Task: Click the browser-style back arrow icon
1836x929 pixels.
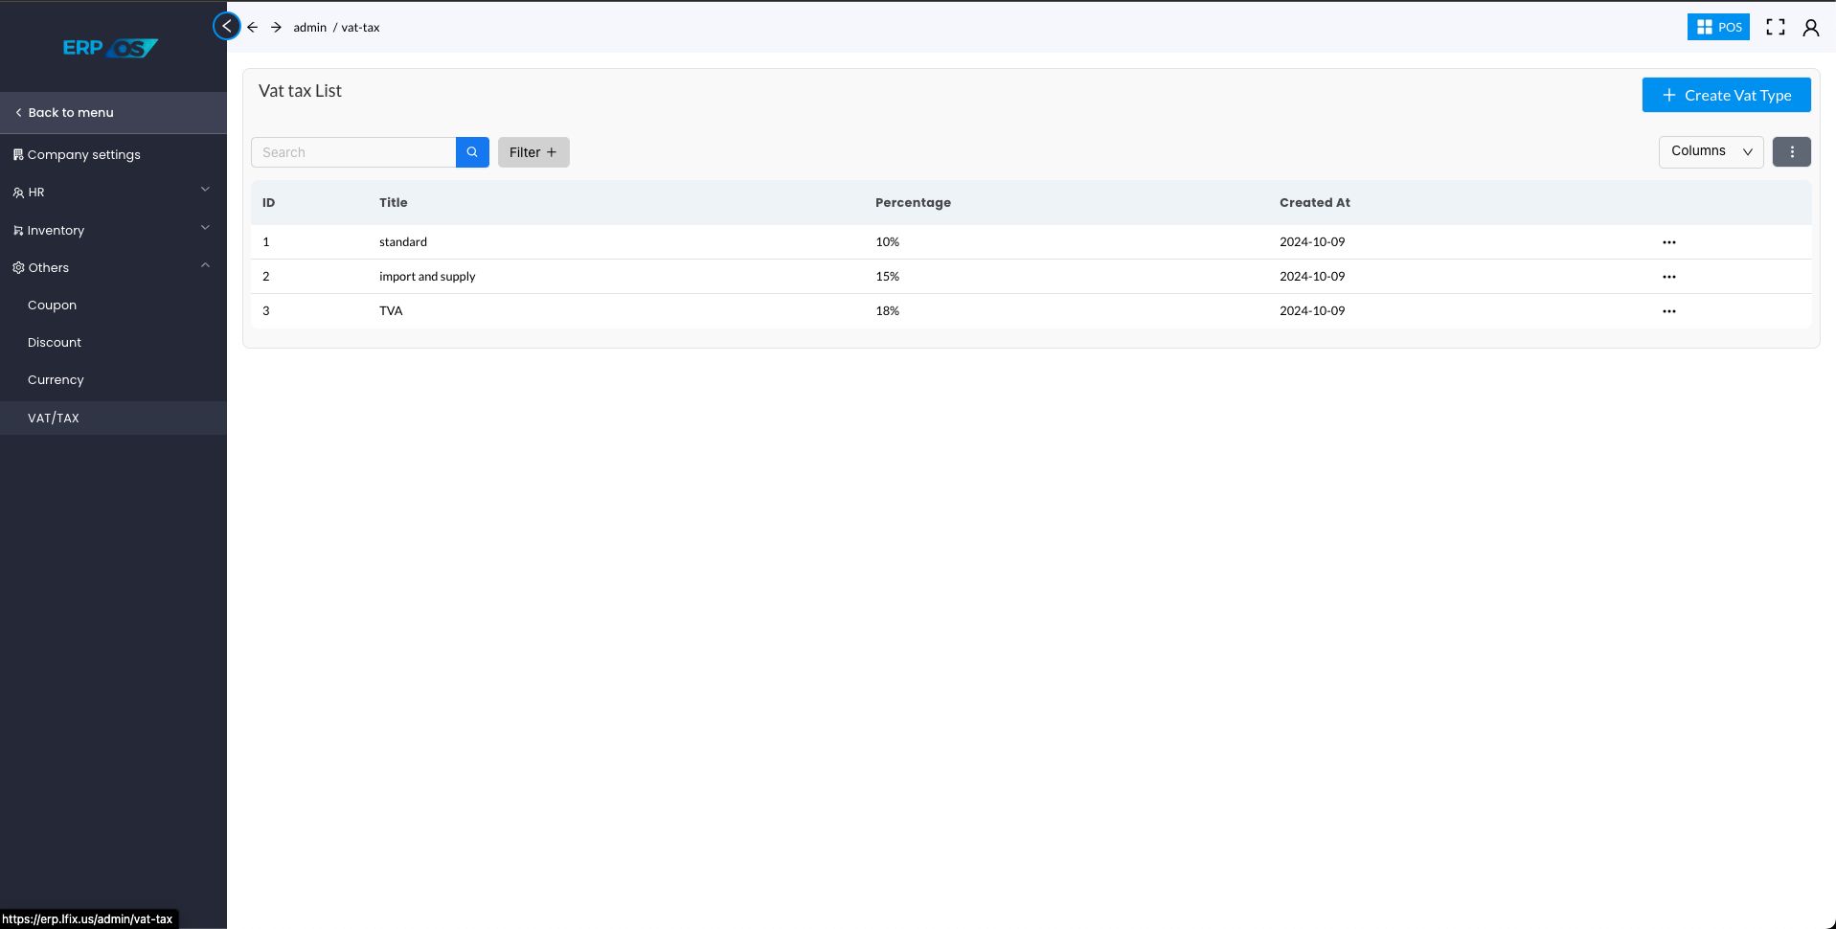Action: (x=253, y=28)
